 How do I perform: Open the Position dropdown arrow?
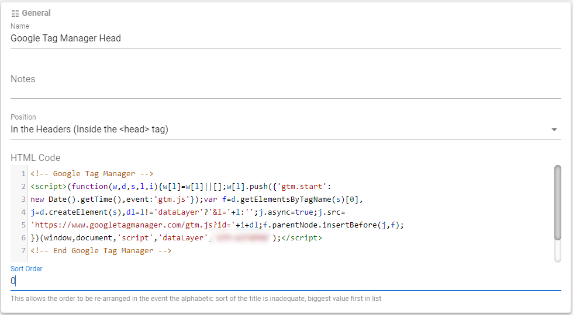point(554,129)
